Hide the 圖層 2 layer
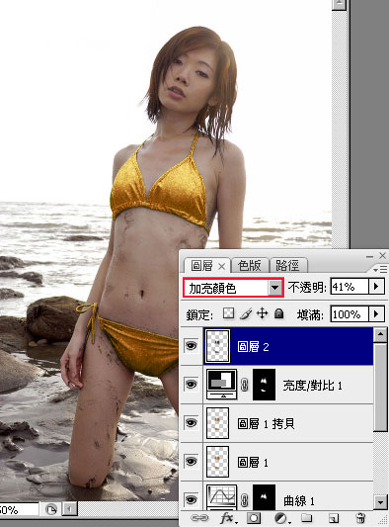This screenshot has width=389, height=527. (192, 345)
